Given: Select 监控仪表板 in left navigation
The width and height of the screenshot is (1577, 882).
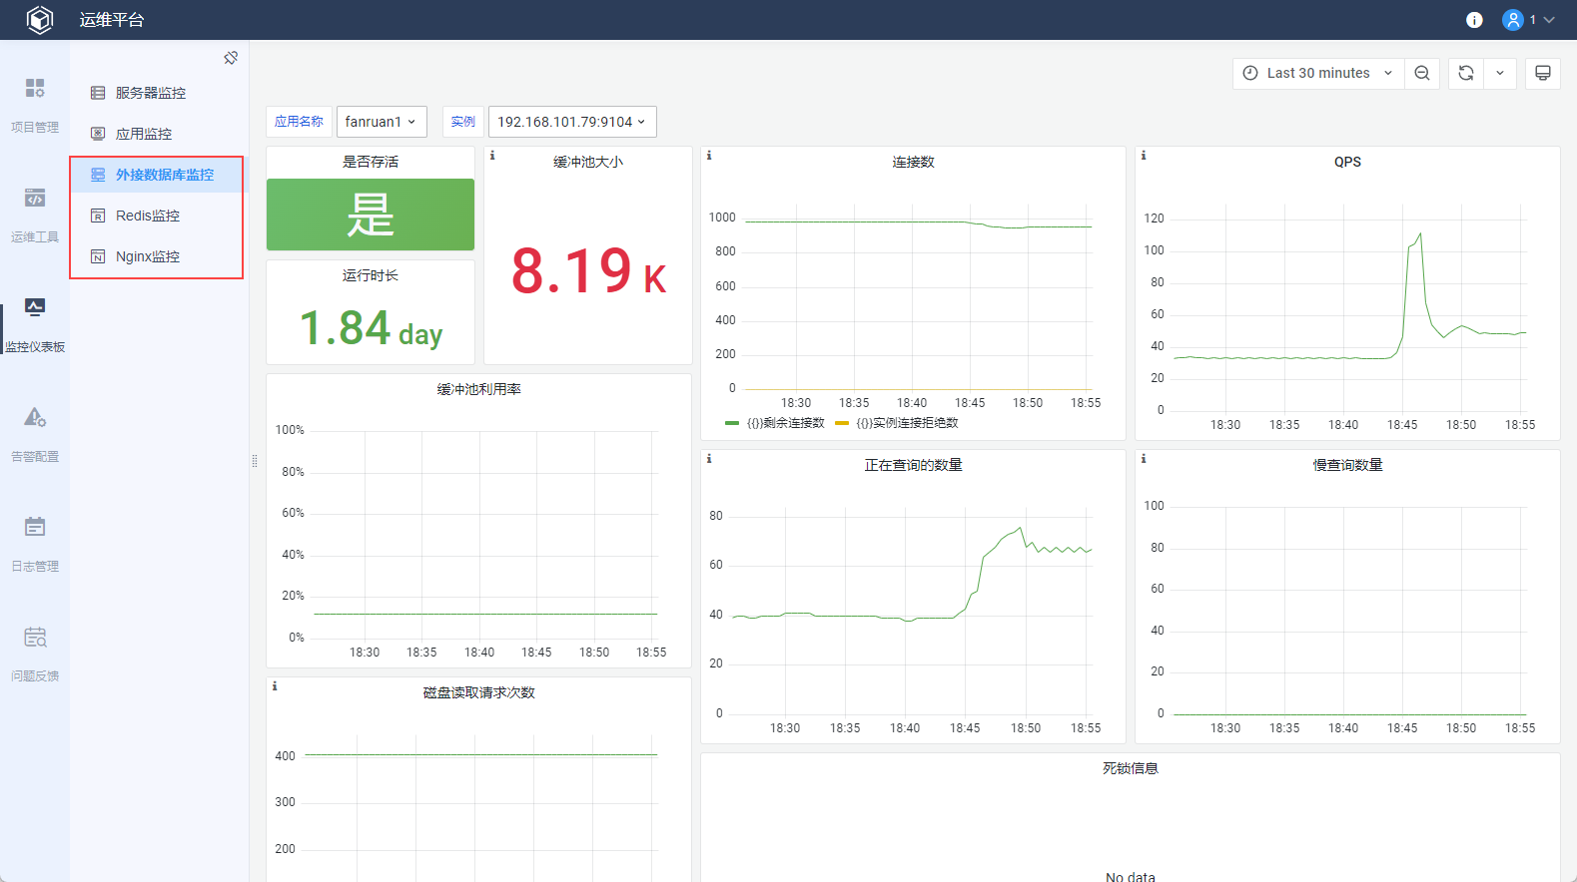Looking at the screenshot, I should pyautogui.click(x=35, y=324).
